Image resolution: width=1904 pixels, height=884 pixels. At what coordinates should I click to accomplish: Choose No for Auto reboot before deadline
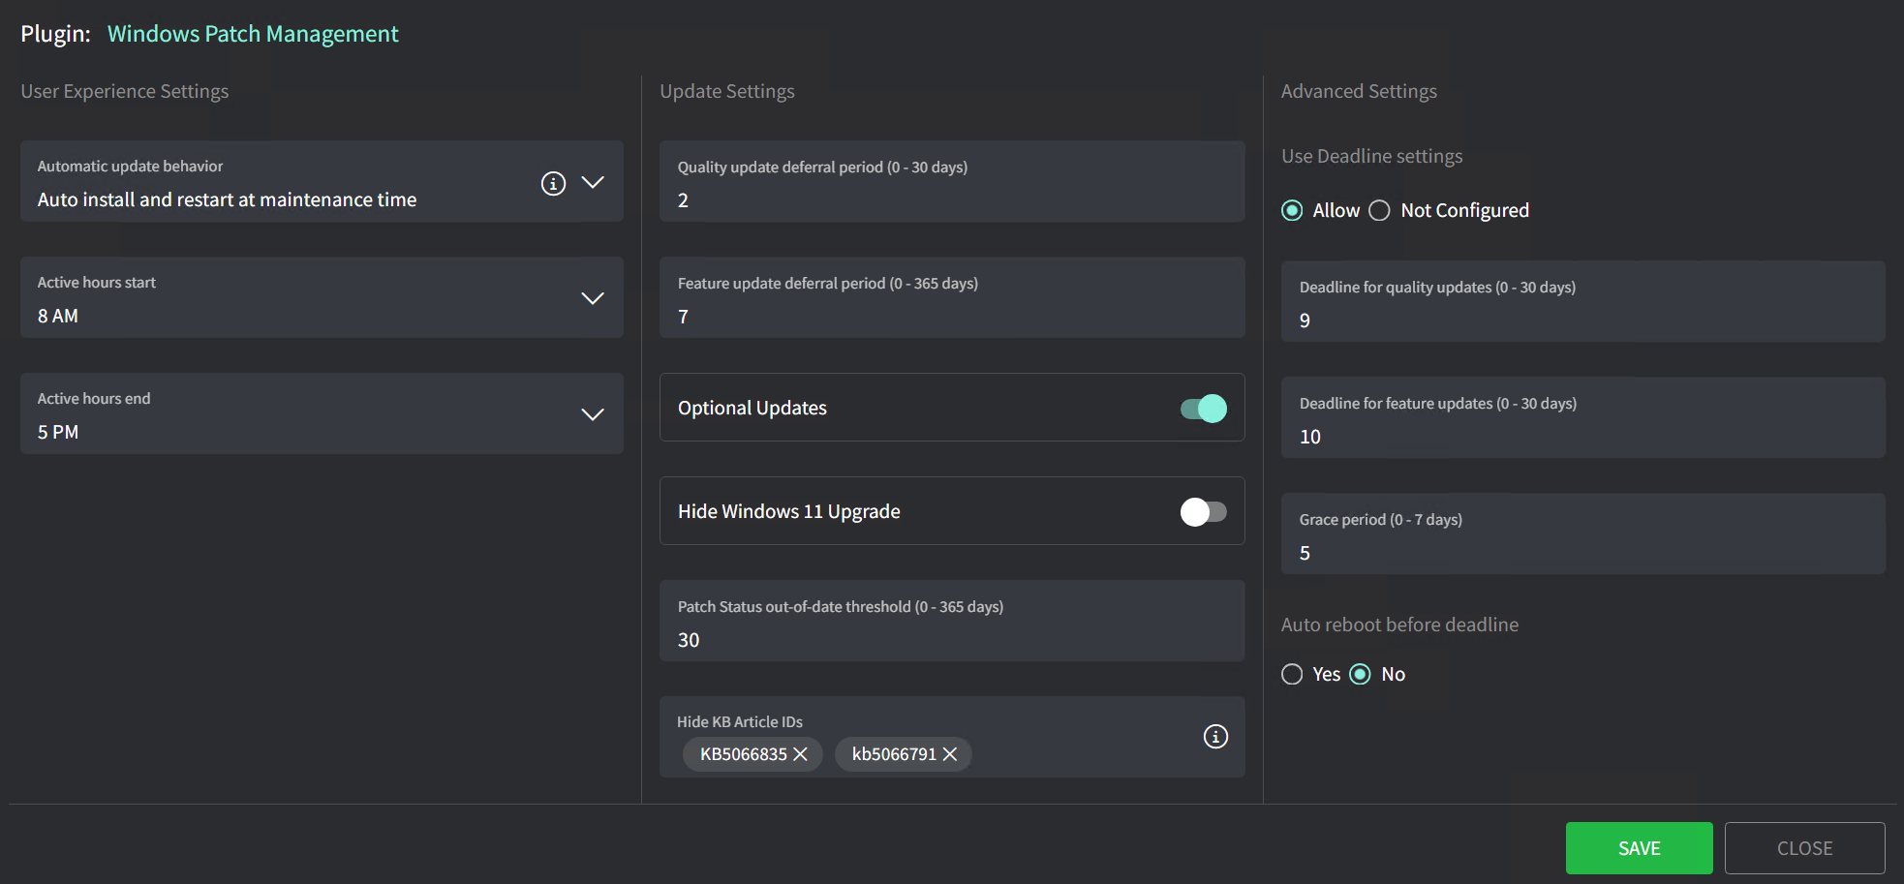[x=1361, y=675]
